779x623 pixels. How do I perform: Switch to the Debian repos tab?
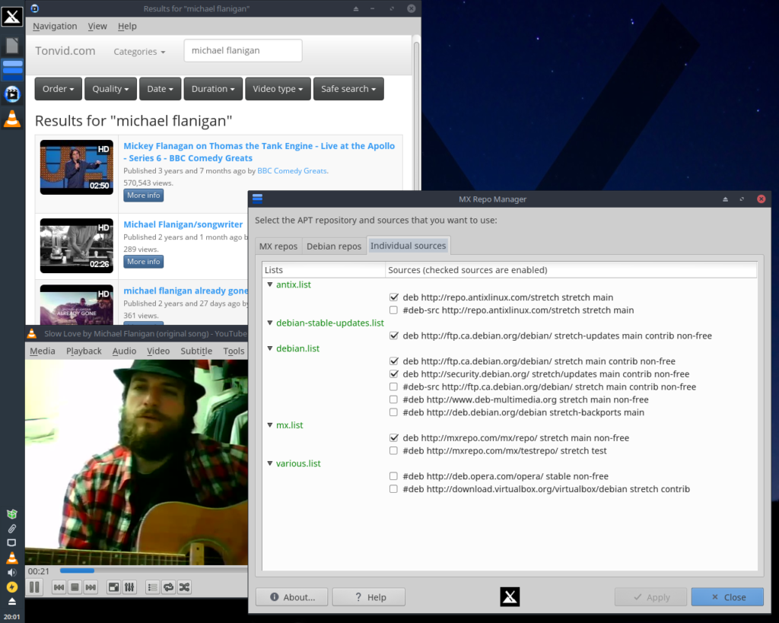pos(334,246)
